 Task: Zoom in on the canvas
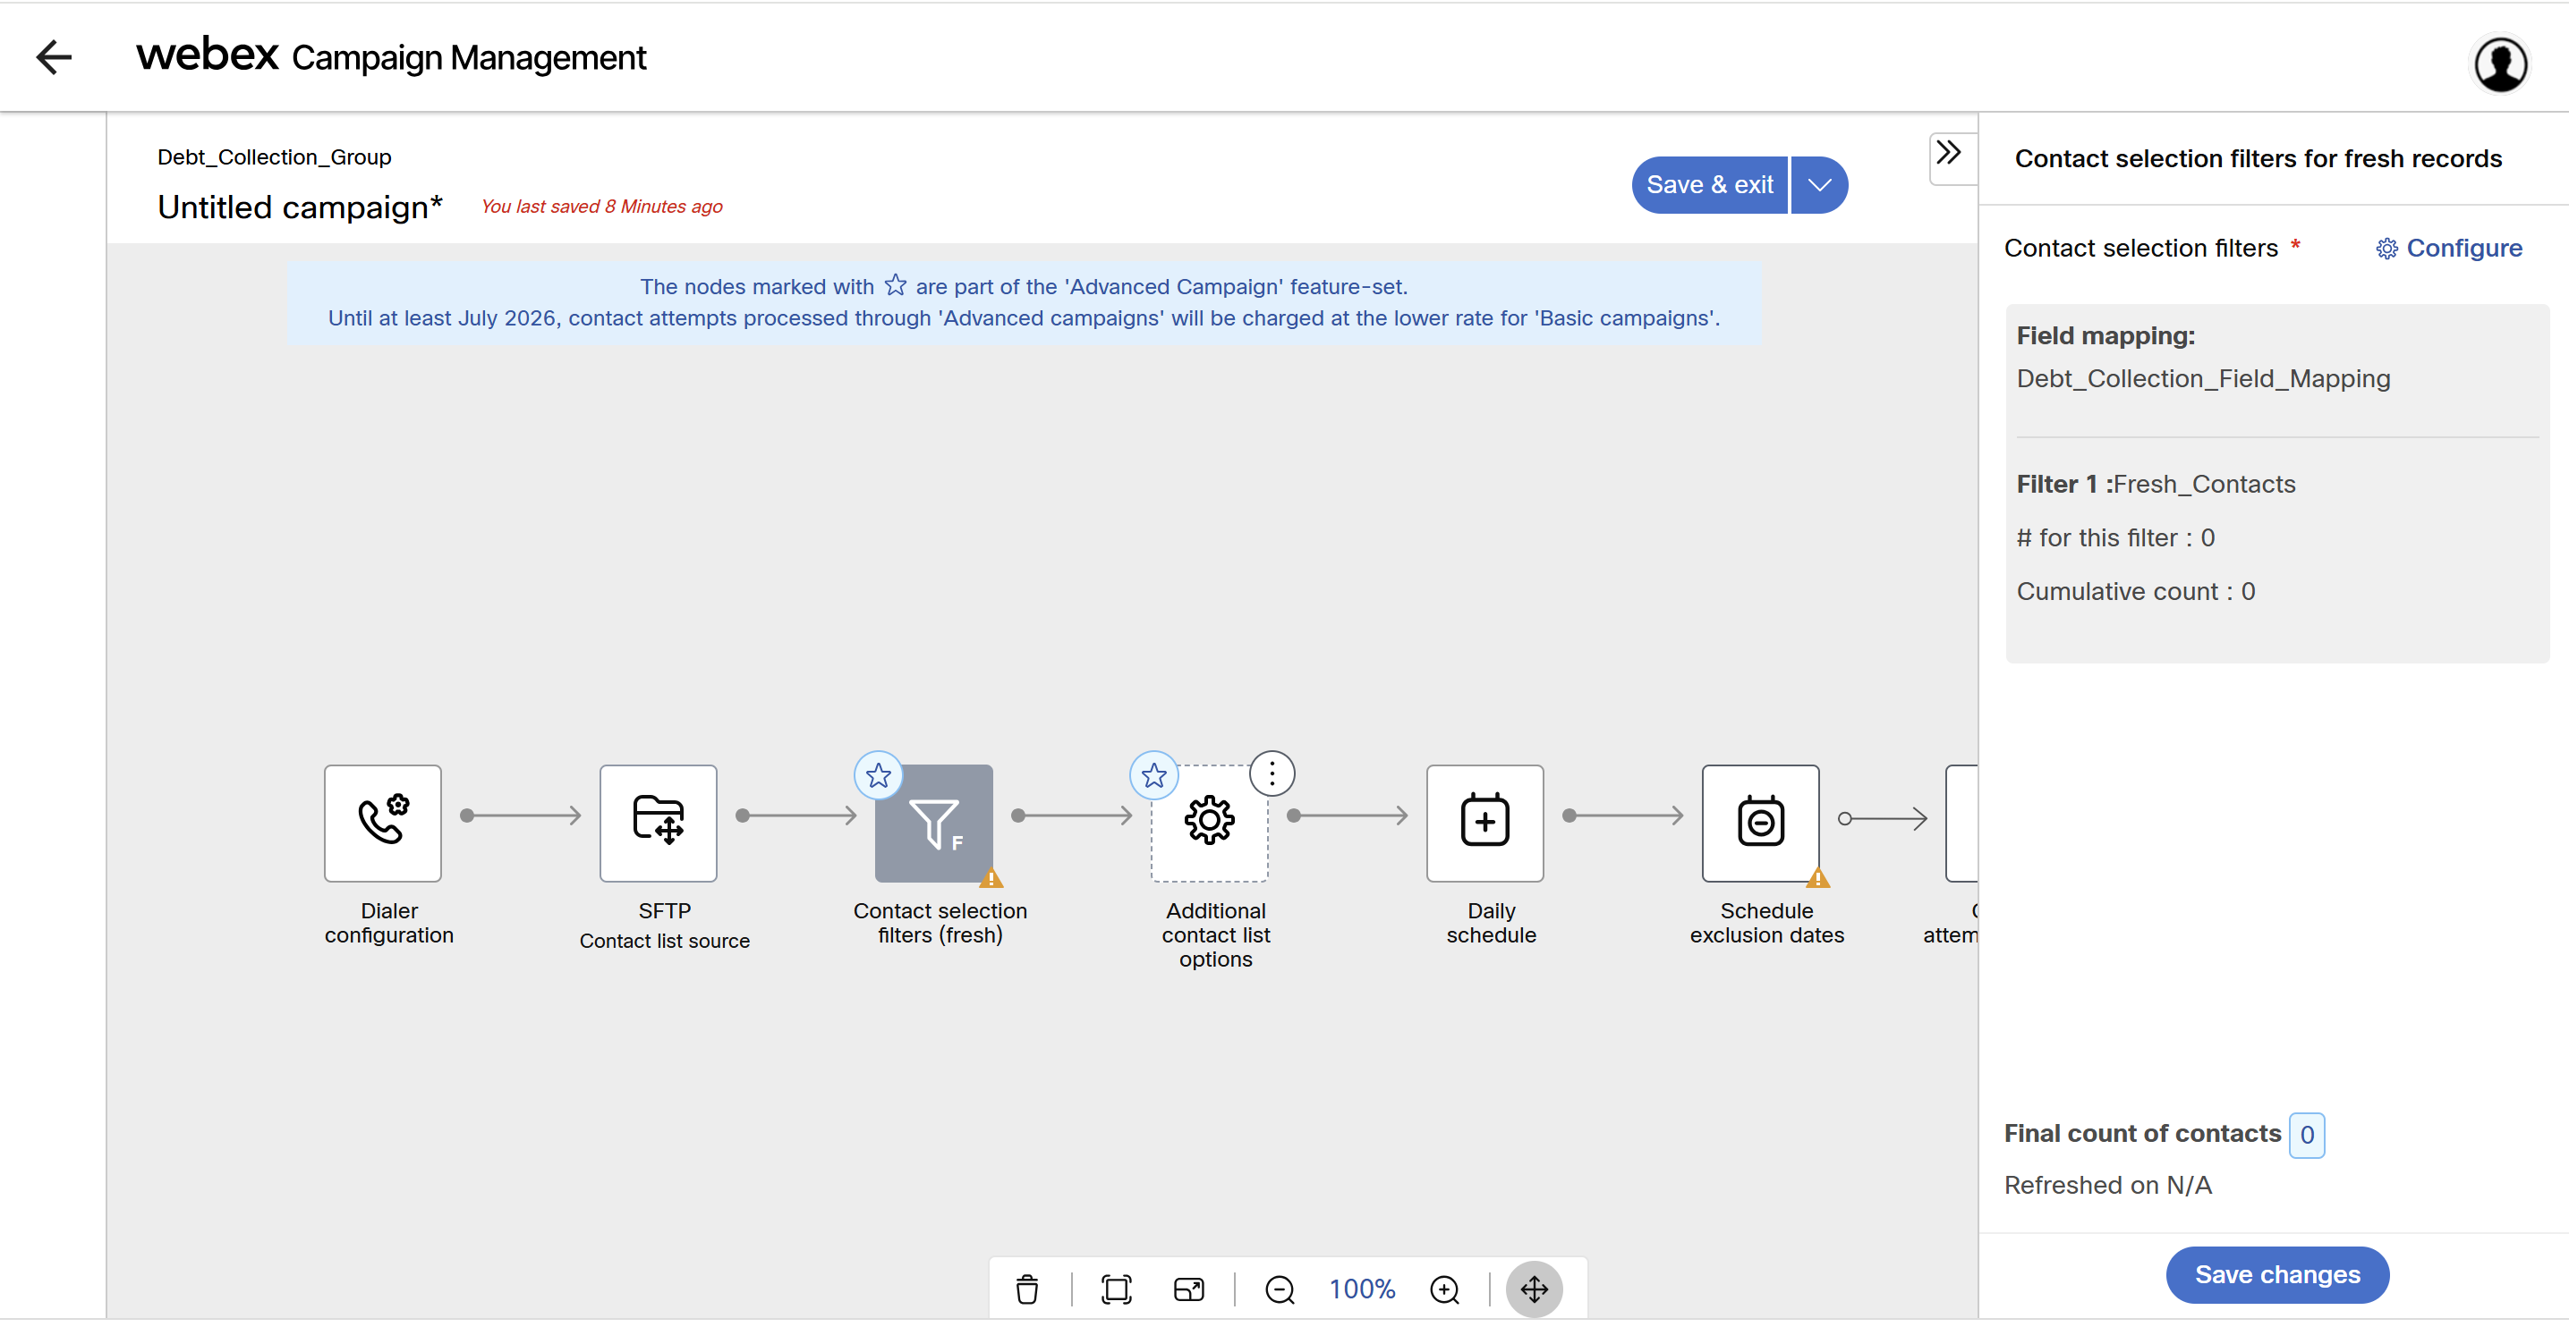click(1444, 1289)
